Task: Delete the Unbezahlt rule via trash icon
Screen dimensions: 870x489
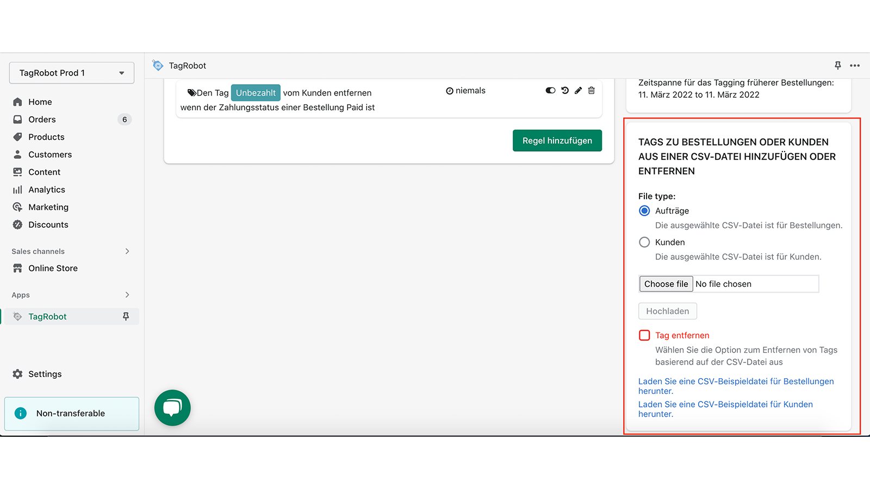Action: point(591,91)
